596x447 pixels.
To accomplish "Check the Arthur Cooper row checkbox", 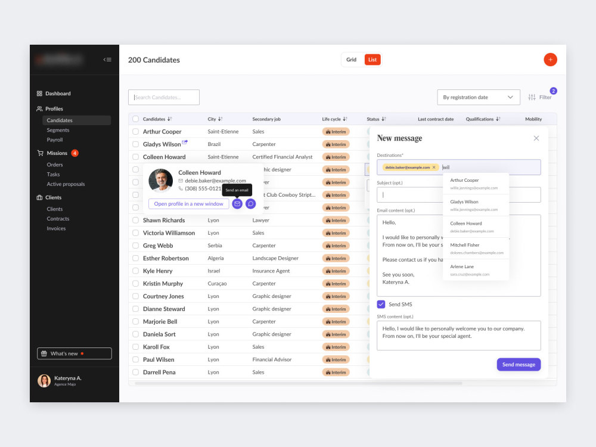I will pos(136,132).
